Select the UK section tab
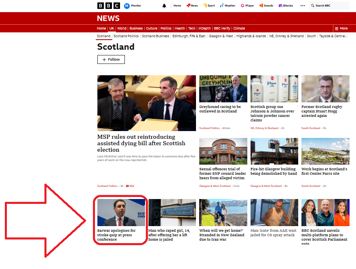 pos(112,28)
